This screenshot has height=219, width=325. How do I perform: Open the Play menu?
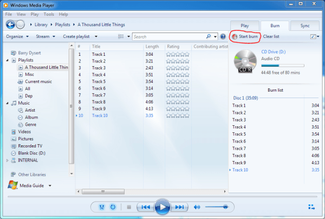pos(35,14)
